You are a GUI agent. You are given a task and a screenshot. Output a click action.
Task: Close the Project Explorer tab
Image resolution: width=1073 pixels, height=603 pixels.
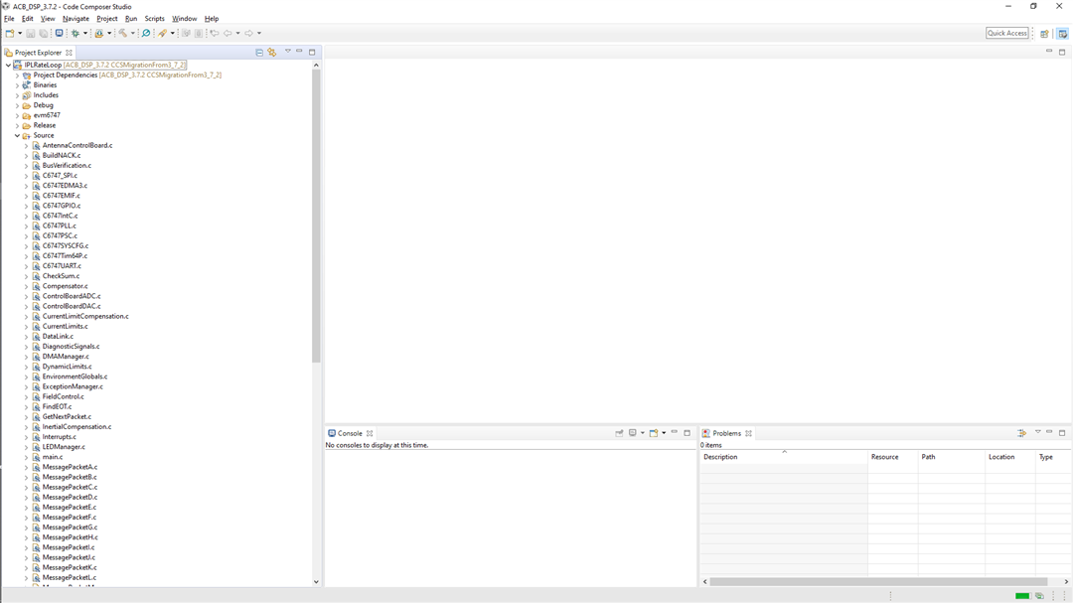pyautogui.click(x=69, y=52)
